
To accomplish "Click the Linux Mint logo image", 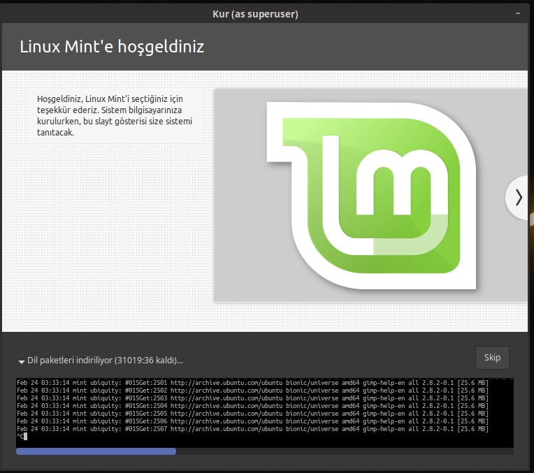I will point(371,196).
